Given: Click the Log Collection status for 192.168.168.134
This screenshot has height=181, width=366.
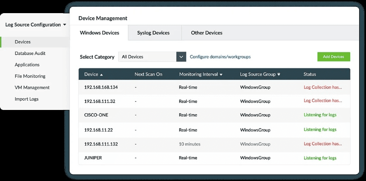Looking at the screenshot, I should click(323, 87).
